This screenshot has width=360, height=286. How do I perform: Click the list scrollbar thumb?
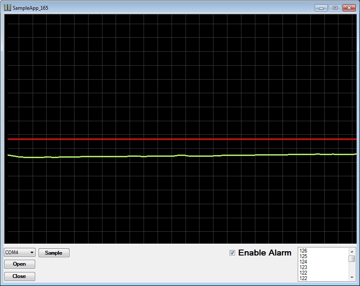click(352, 258)
